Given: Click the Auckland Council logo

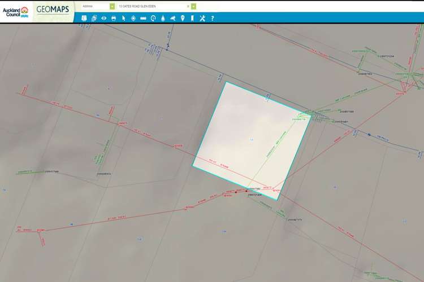Looking at the screenshot, I should pos(16,11).
